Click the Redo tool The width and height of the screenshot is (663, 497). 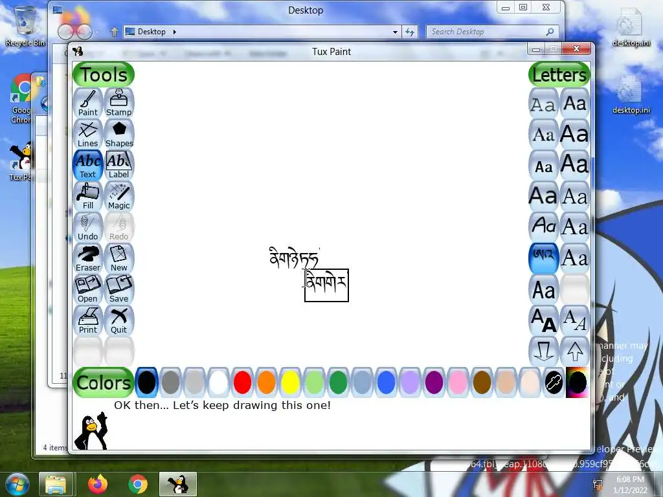point(119,227)
